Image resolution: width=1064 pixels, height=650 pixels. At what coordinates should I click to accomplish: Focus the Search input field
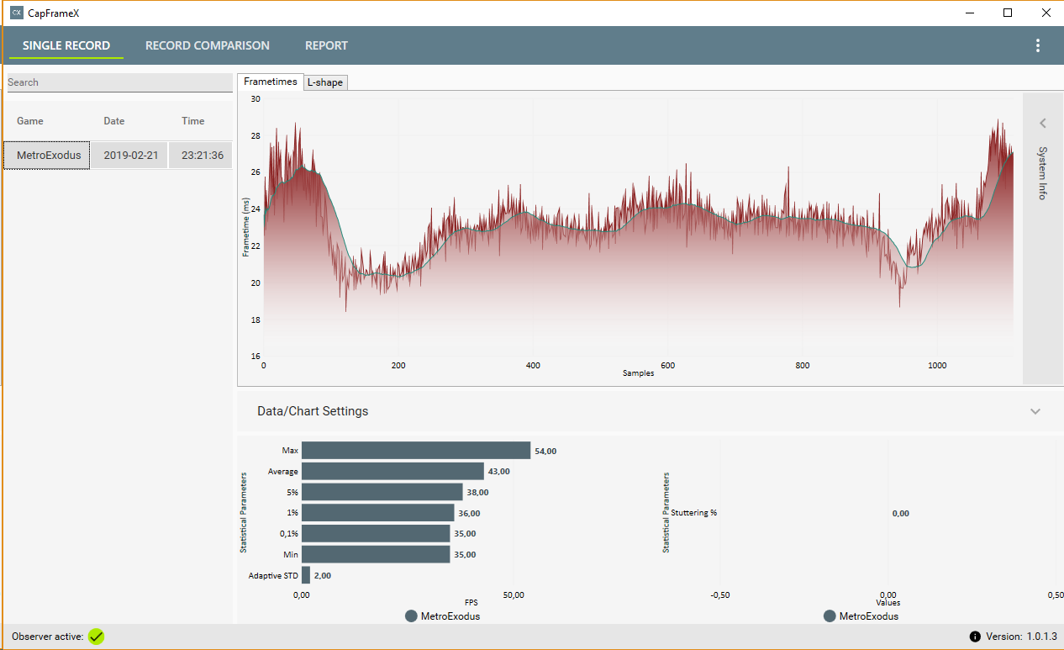coord(119,82)
